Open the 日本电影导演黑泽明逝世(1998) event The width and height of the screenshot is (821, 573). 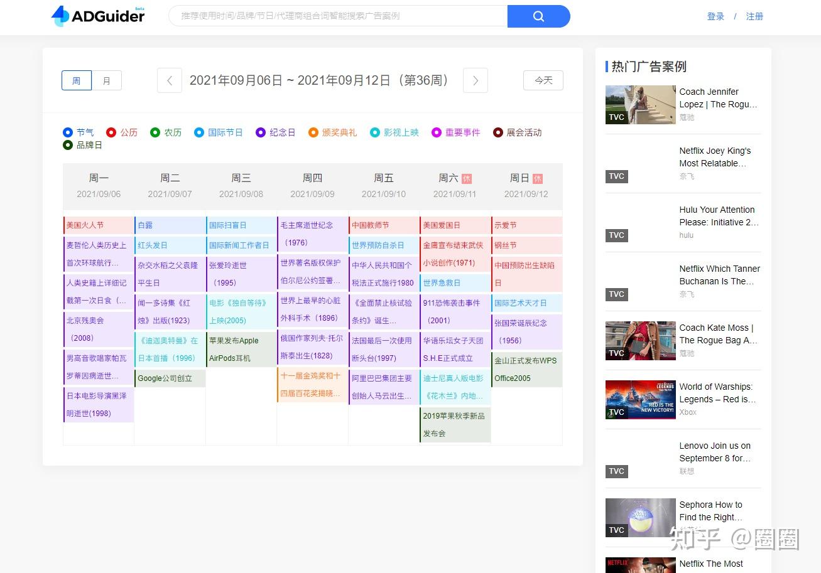click(x=99, y=405)
